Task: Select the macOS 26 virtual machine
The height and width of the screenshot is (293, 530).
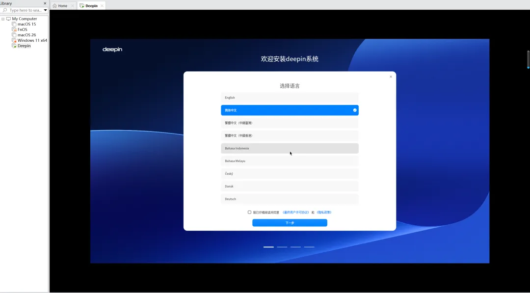Action: (x=26, y=35)
